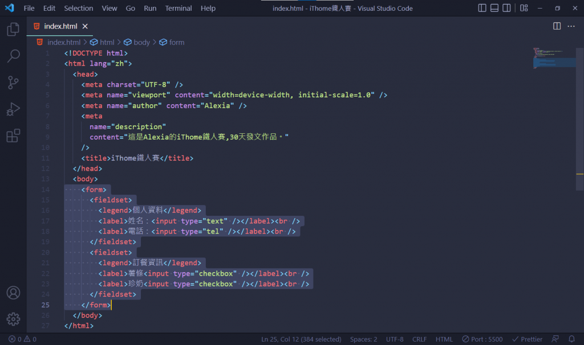The height and width of the screenshot is (345, 584).
Task: Click the <title> line of code
Action: (137, 158)
